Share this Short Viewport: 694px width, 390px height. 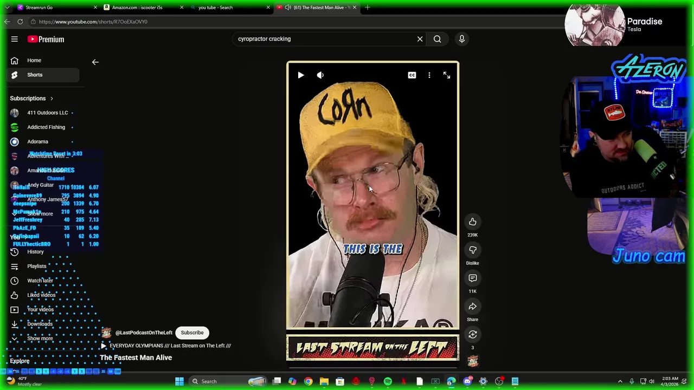(473, 306)
